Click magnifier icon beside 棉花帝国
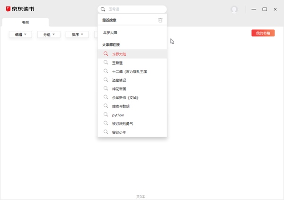 106,88
